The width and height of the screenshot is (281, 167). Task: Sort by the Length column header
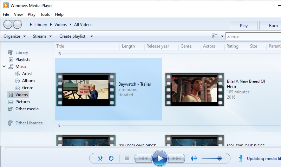[132, 46]
